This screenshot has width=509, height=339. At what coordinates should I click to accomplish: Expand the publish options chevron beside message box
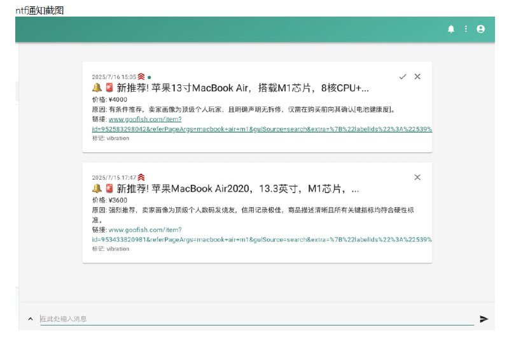[x=30, y=319]
